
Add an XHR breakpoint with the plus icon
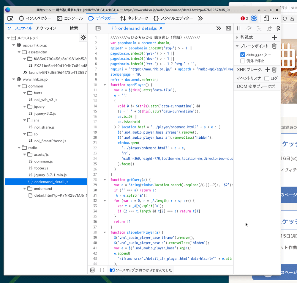268,69
